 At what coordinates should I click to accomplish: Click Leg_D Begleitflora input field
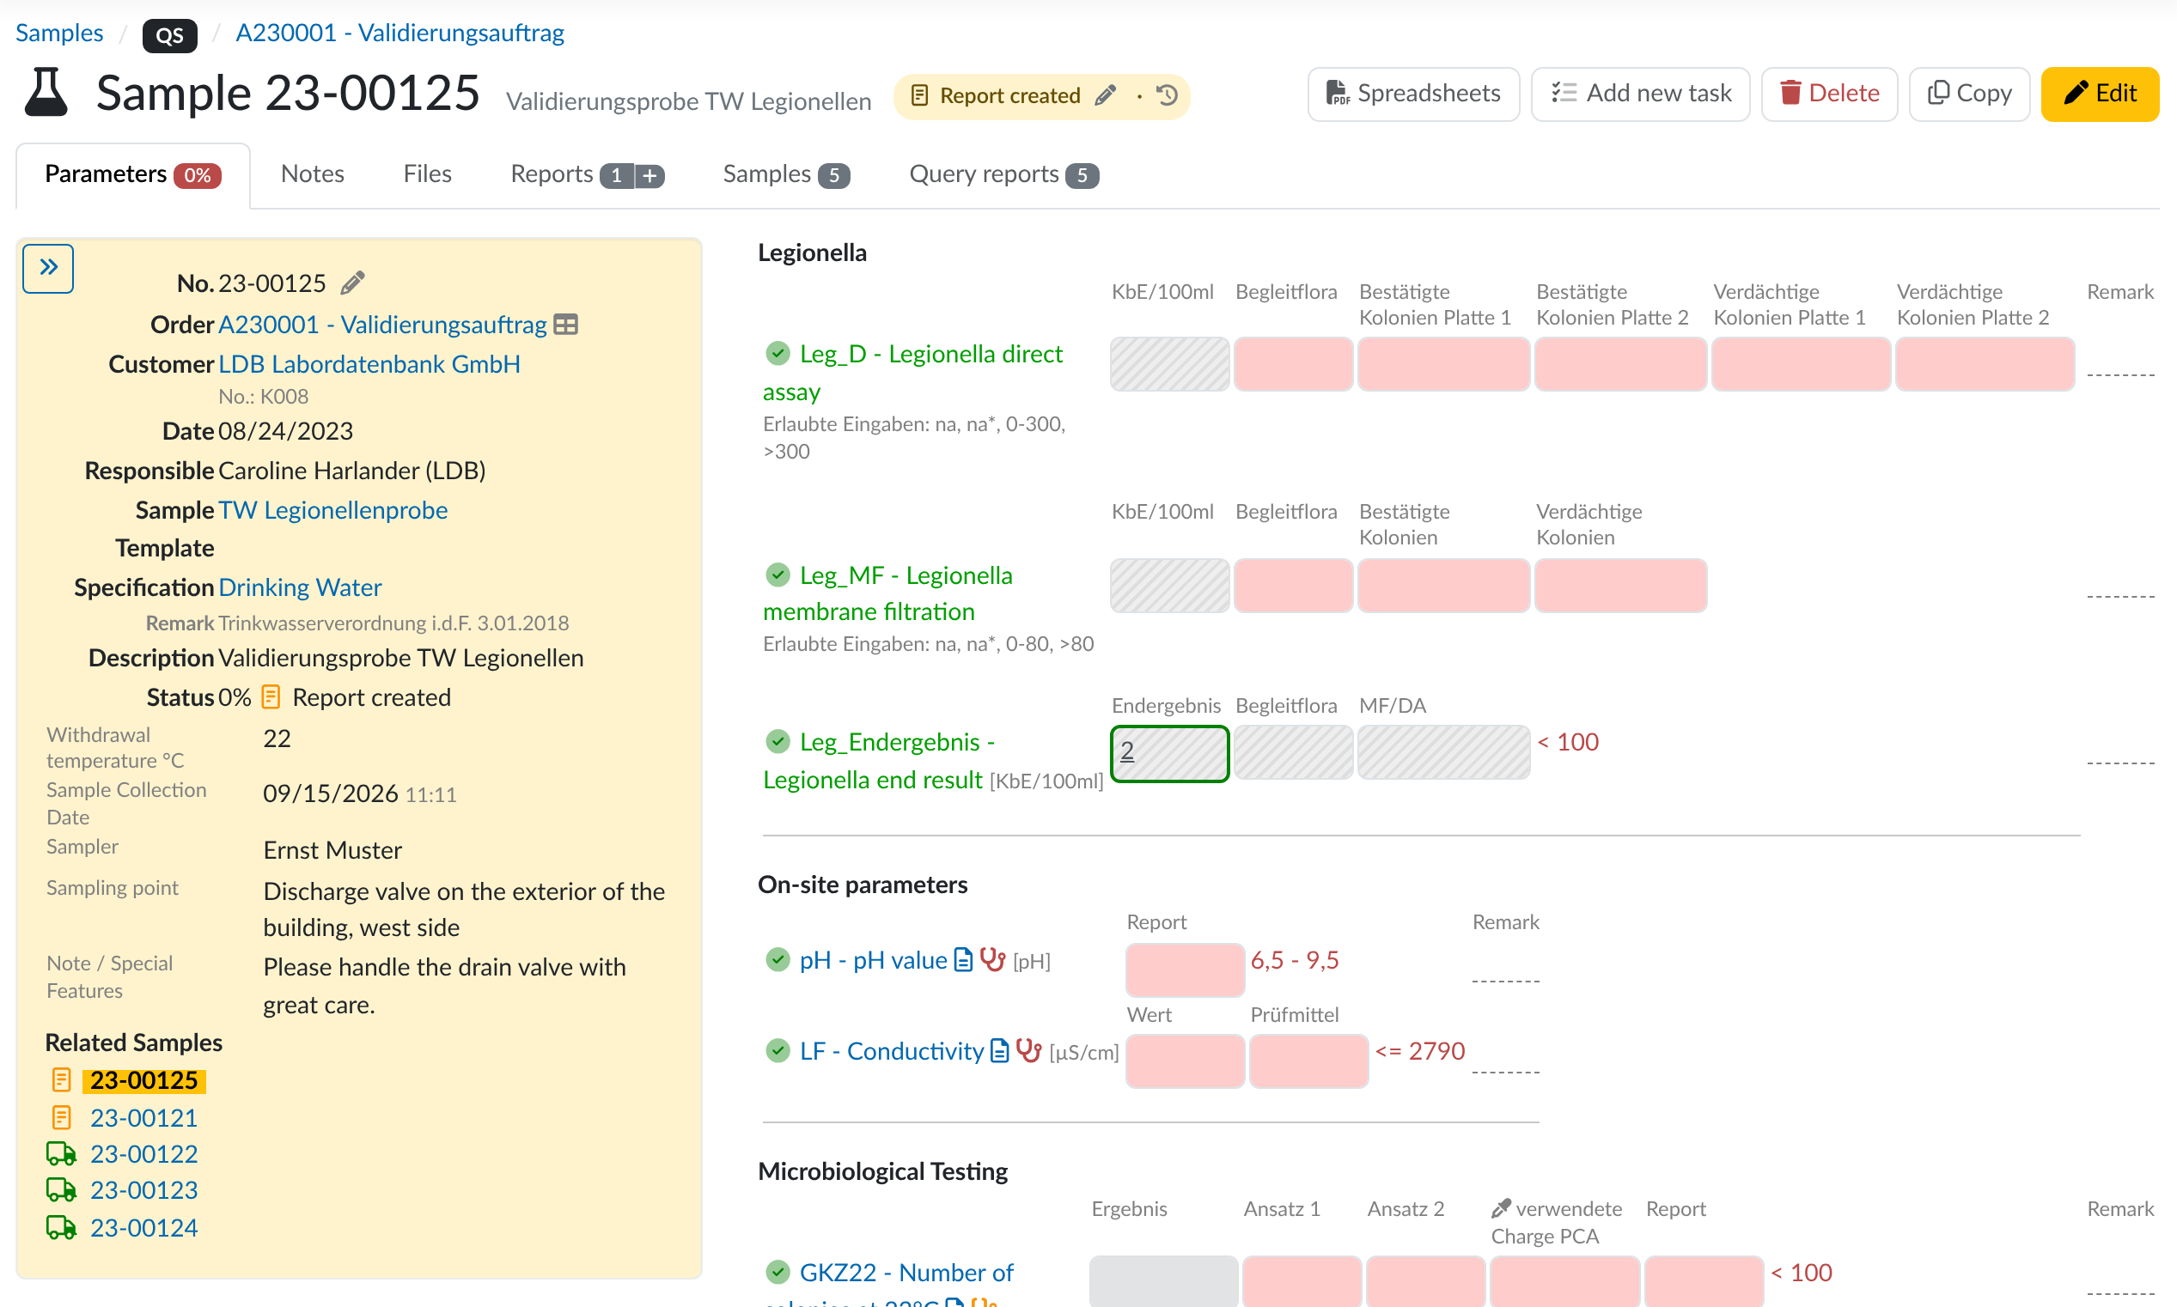click(1292, 364)
